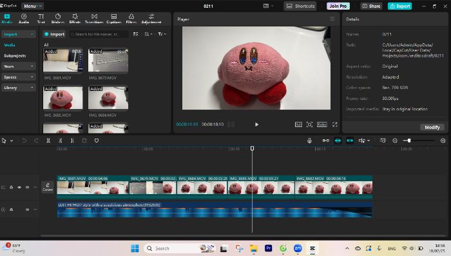Open the selection tool dropdown arrow
The image size is (451, 256).
12,141
